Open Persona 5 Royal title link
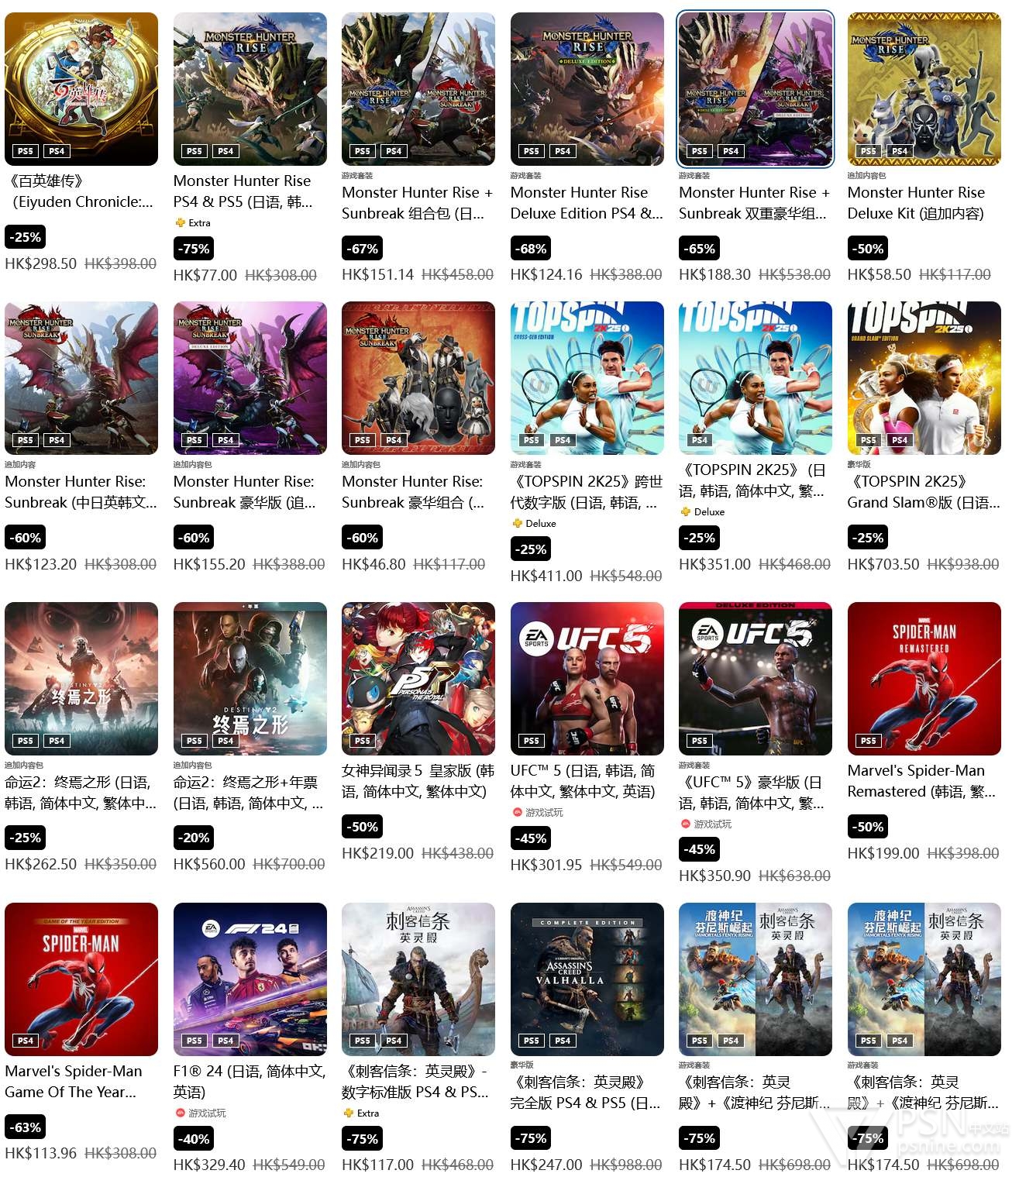Viewport: 1019px width, 1177px height. (418, 781)
